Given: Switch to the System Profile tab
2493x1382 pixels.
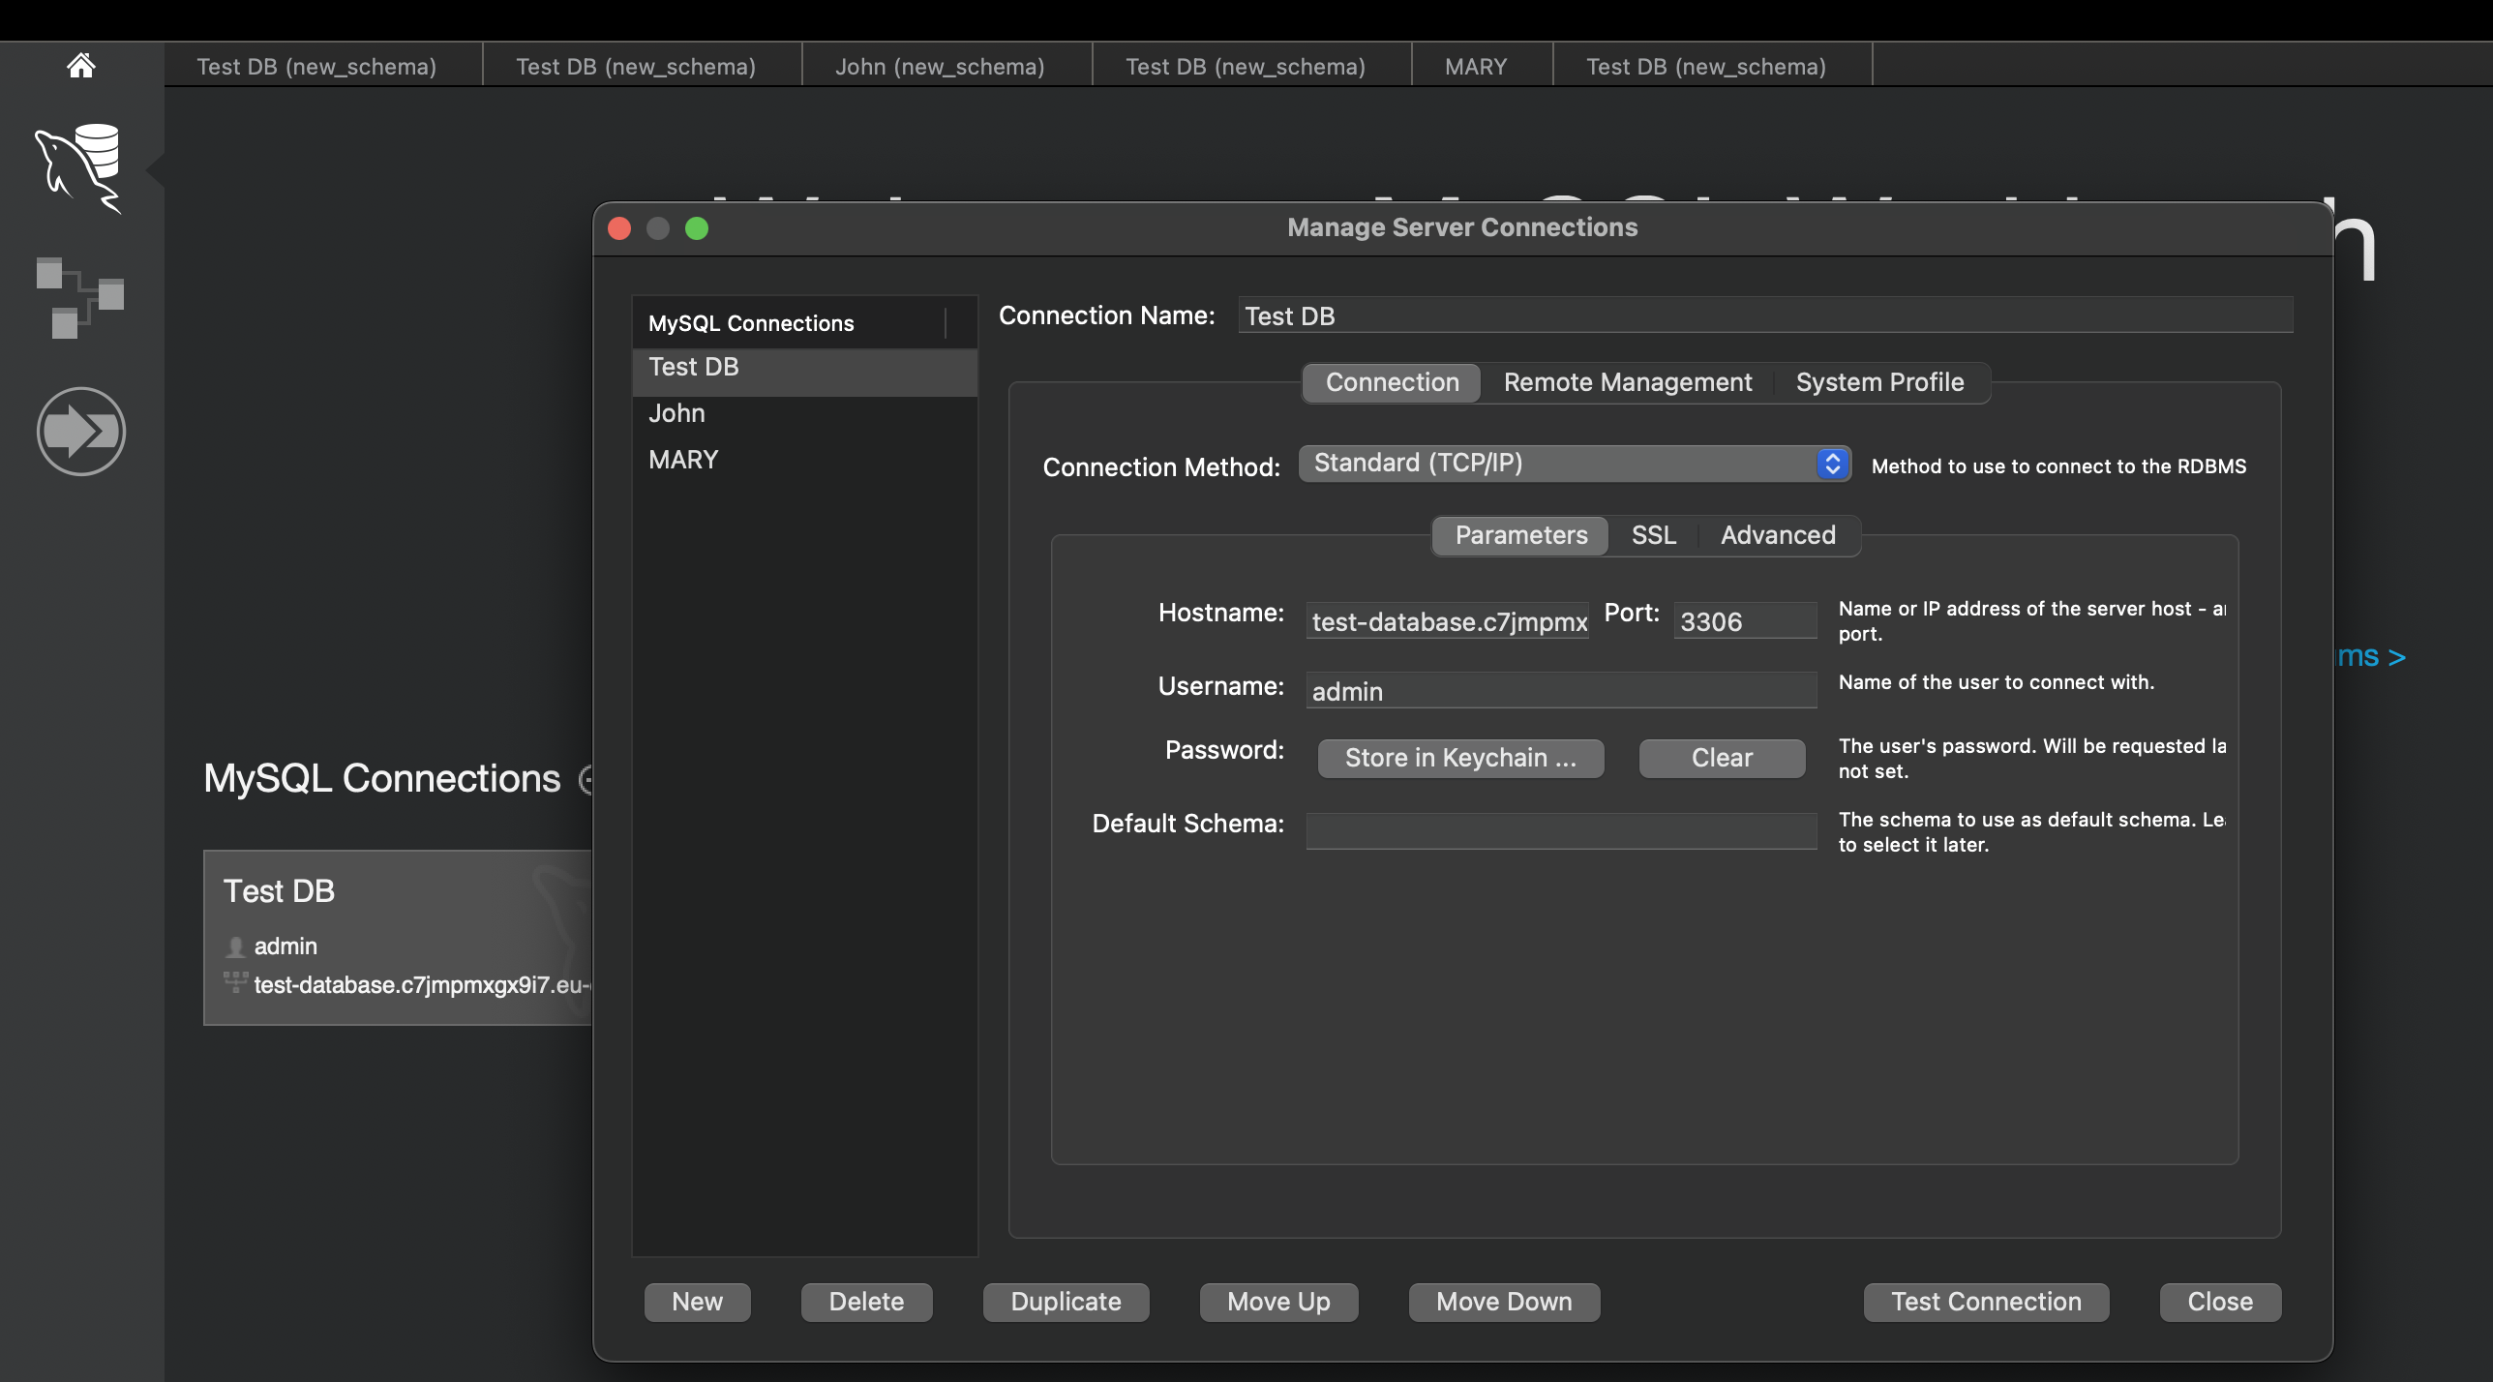Looking at the screenshot, I should [x=1879, y=382].
